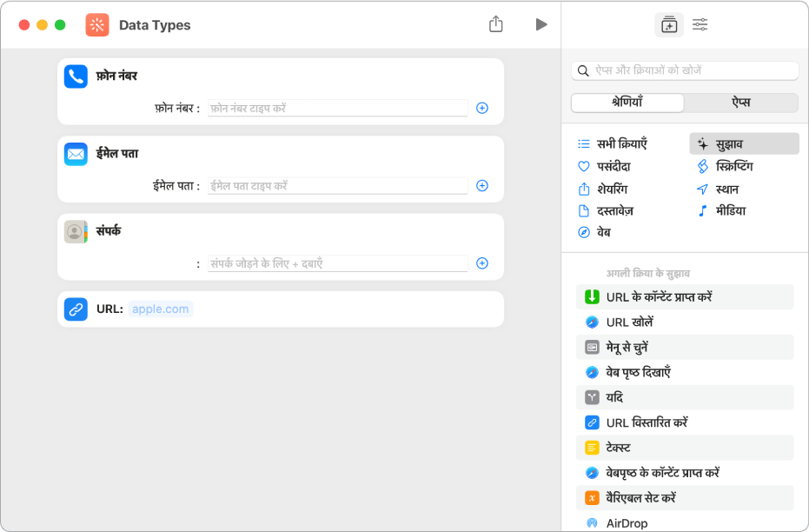Image resolution: width=809 pixels, height=532 pixels.
Task: Click the link icon in URL action
Action: tap(76, 309)
